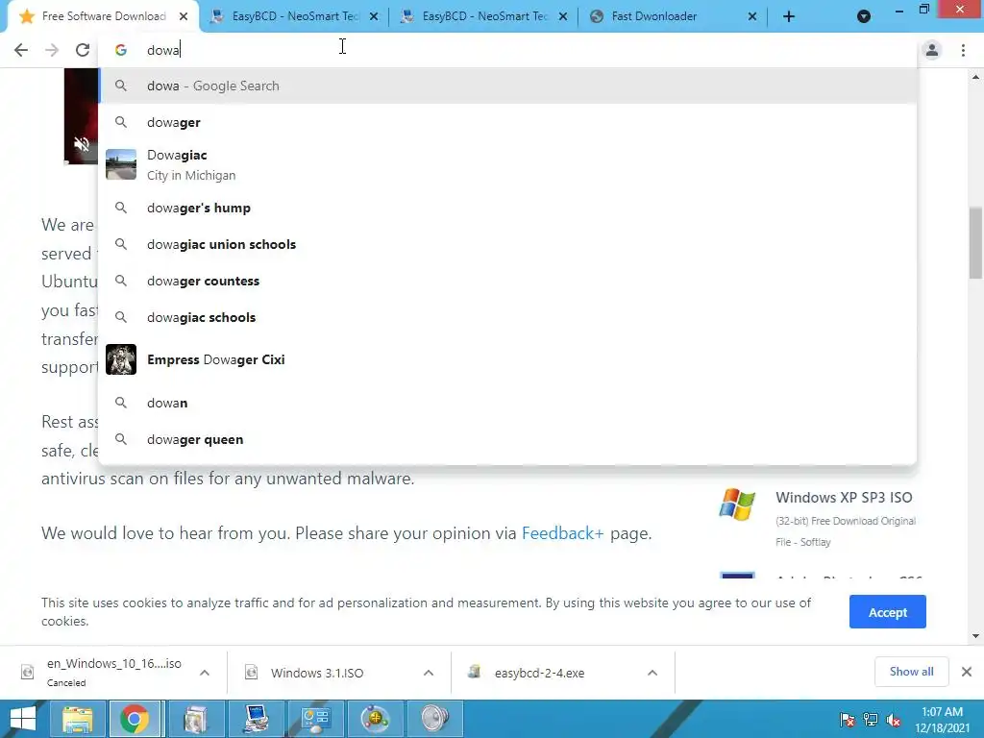Select the "dowager's hump" suggestion
984x738 pixels.
[507, 208]
